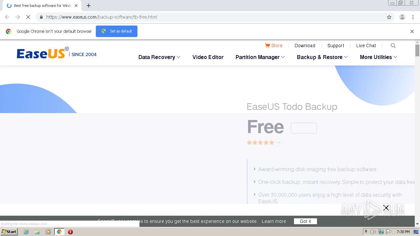The height and width of the screenshot is (236, 420).
Task: Open Video Editor menu item
Action: [208, 57]
